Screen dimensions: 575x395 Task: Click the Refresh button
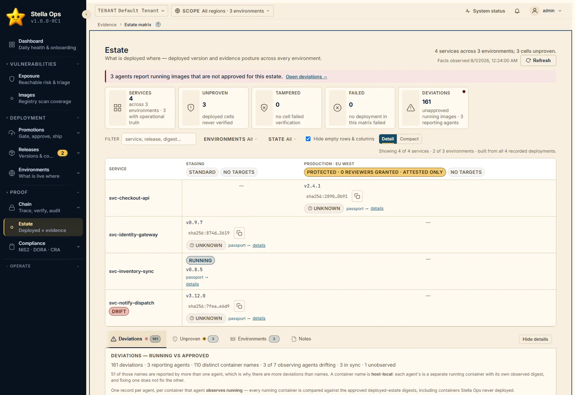538,60
